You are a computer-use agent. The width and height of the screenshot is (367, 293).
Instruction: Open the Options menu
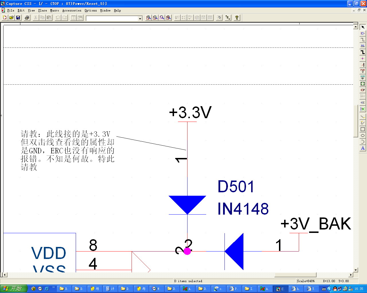pyautogui.click(x=91, y=10)
